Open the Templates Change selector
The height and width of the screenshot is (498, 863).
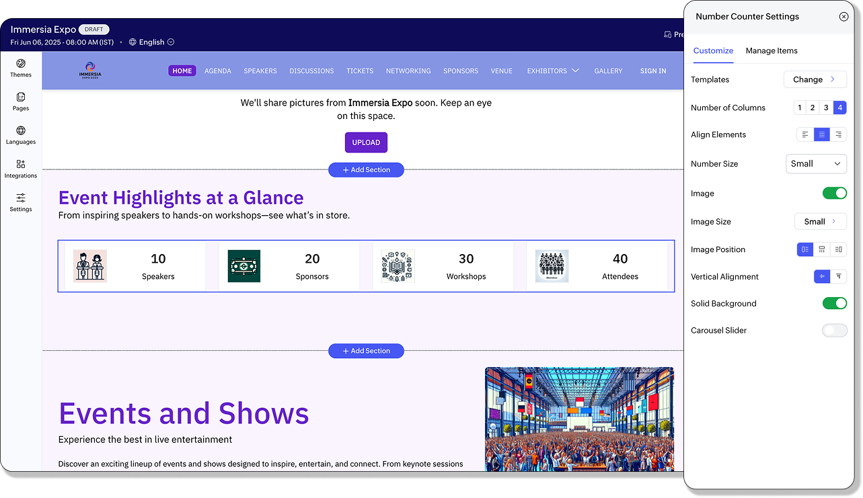pyautogui.click(x=815, y=79)
